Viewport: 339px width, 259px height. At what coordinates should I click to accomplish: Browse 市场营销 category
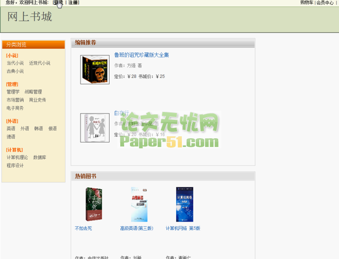point(15,100)
